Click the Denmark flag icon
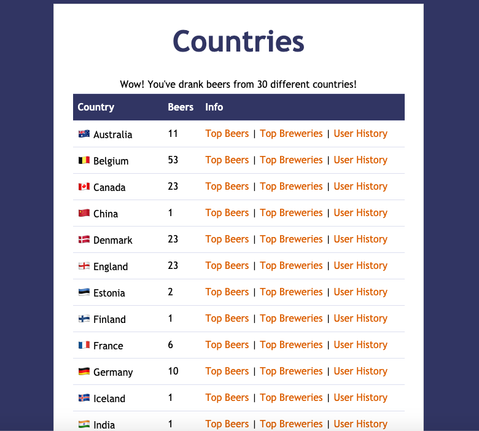This screenshot has width=479, height=431. point(84,239)
